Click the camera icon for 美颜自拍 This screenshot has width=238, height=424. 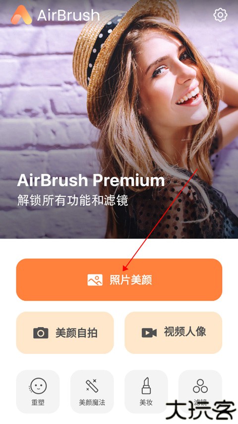(41, 333)
